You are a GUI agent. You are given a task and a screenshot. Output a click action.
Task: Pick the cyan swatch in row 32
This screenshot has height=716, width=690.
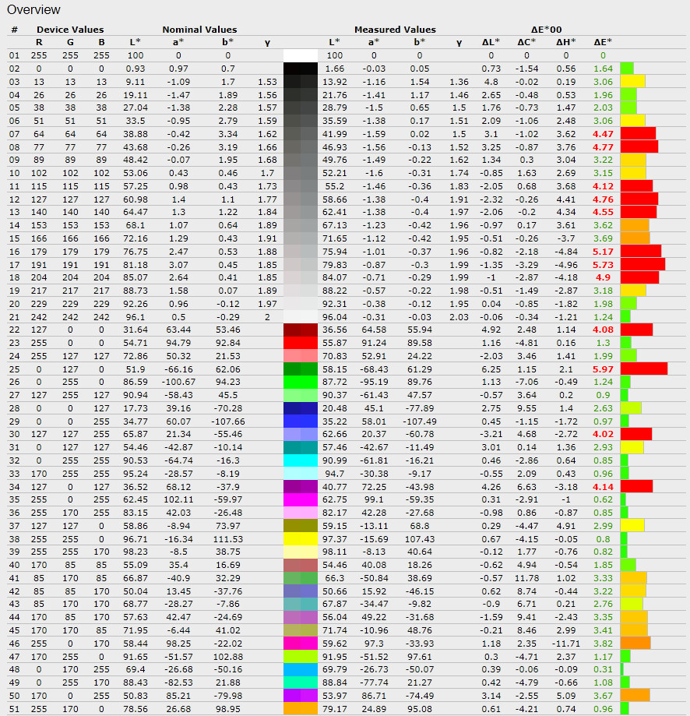[x=301, y=460]
